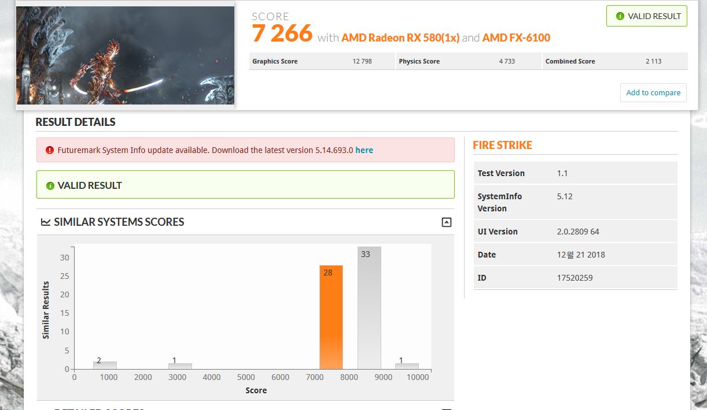This screenshot has height=410, width=707.
Task: Click the Combined Score value 2 113
Action: tap(654, 61)
